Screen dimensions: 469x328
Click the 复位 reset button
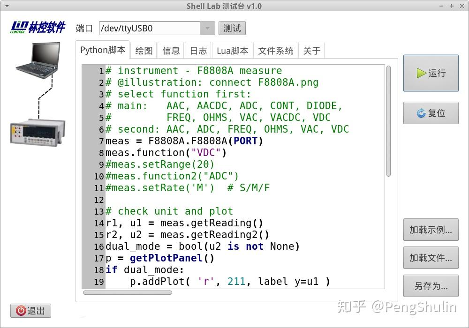[x=431, y=113]
